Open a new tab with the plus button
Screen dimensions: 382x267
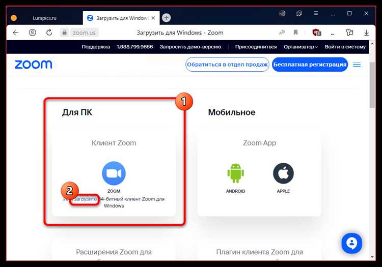[166, 18]
